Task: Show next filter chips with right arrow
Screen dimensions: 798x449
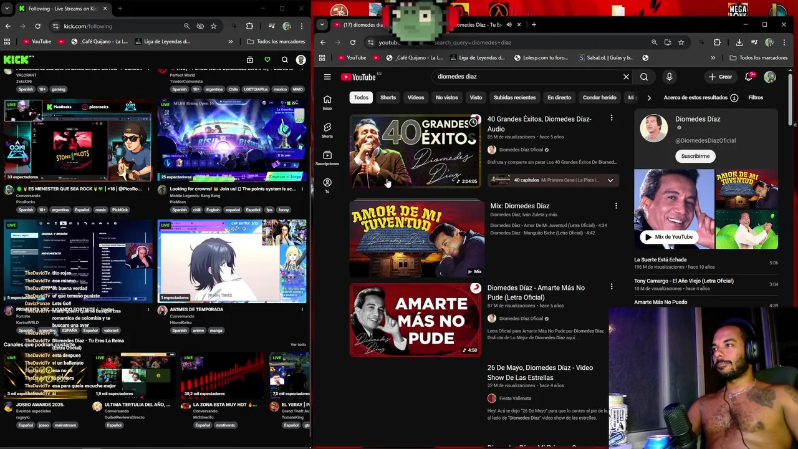Action: (x=649, y=98)
